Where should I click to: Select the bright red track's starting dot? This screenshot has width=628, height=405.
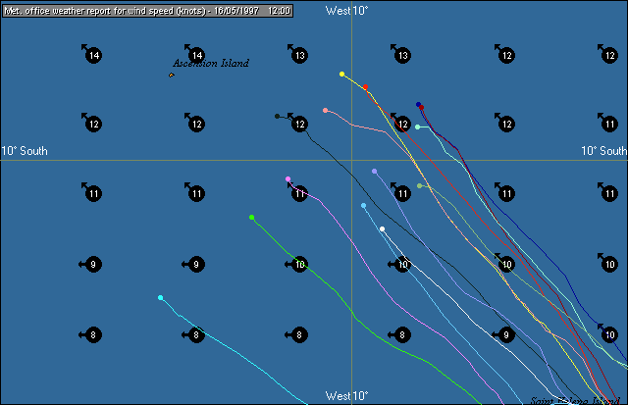[365, 87]
